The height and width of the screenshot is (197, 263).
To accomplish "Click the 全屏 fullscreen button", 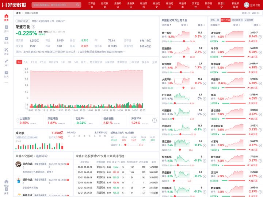I will click(154, 62).
